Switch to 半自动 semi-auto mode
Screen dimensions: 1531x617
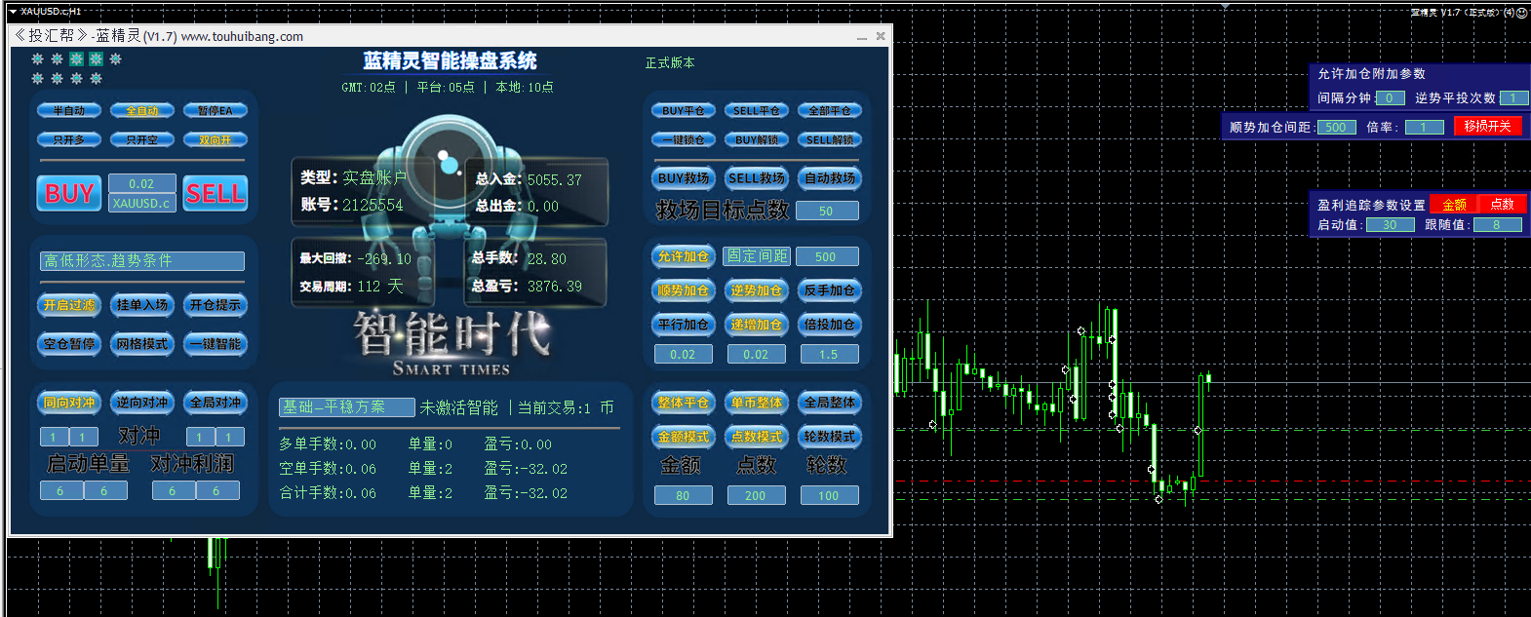69,111
